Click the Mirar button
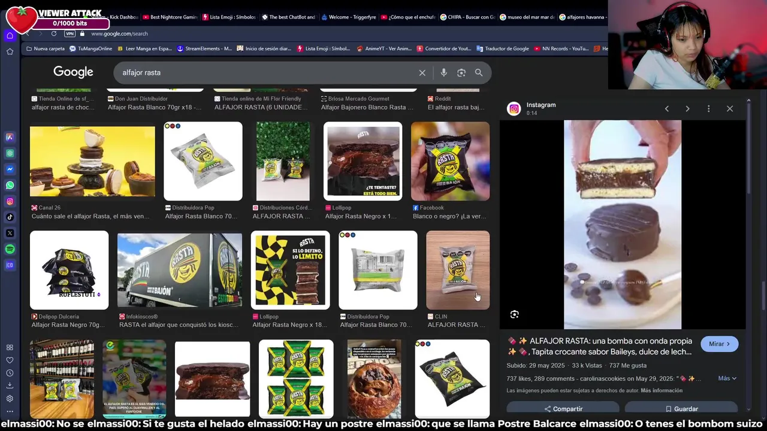Image resolution: width=767 pixels, height=431 pixels. (x=720, y=344)
